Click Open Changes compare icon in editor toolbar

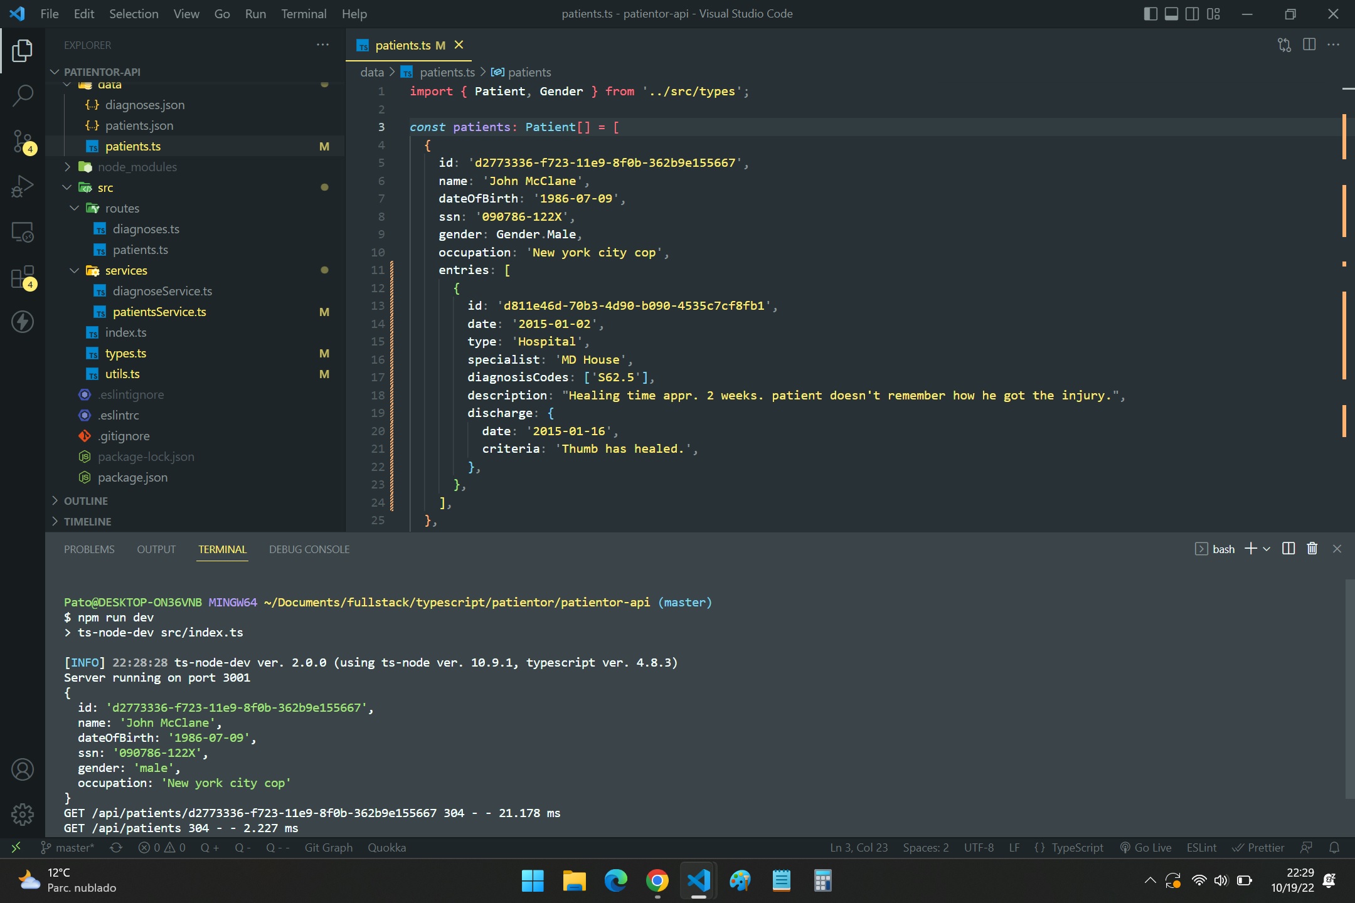pos(1284,45)
